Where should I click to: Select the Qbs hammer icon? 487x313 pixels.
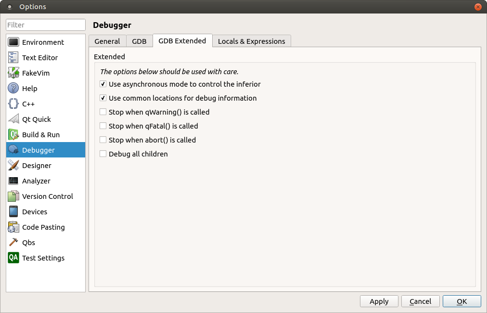click(13, 242)
